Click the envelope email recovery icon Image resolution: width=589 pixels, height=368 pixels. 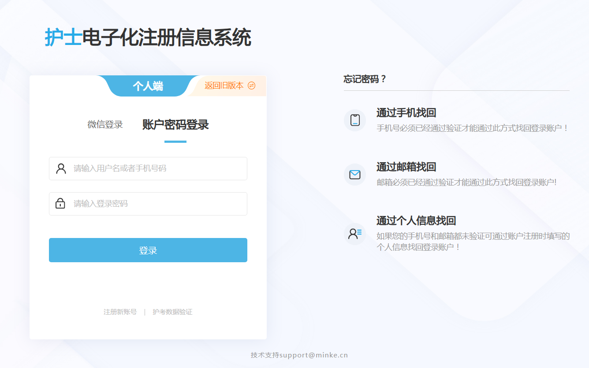pyautogui.click(x=355, y=175)
